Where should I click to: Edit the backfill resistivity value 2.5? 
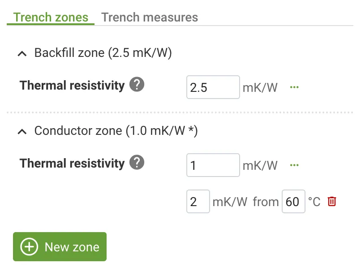(213, 87)
